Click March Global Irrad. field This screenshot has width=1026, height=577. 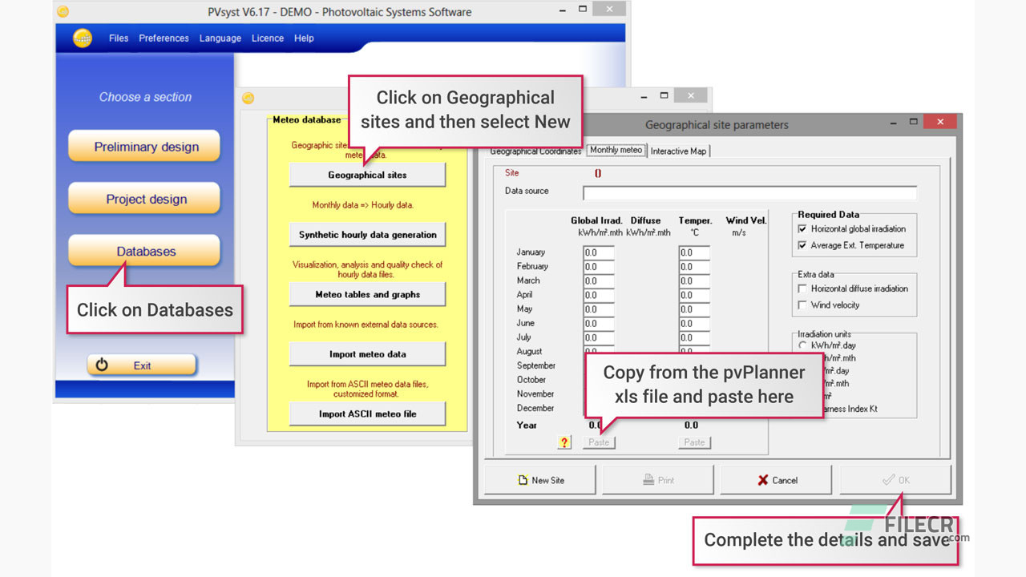point(599,281)
